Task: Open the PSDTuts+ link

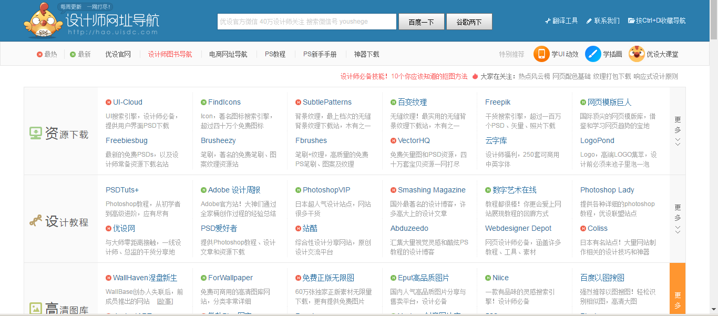Action: click(x=122, y=190)
